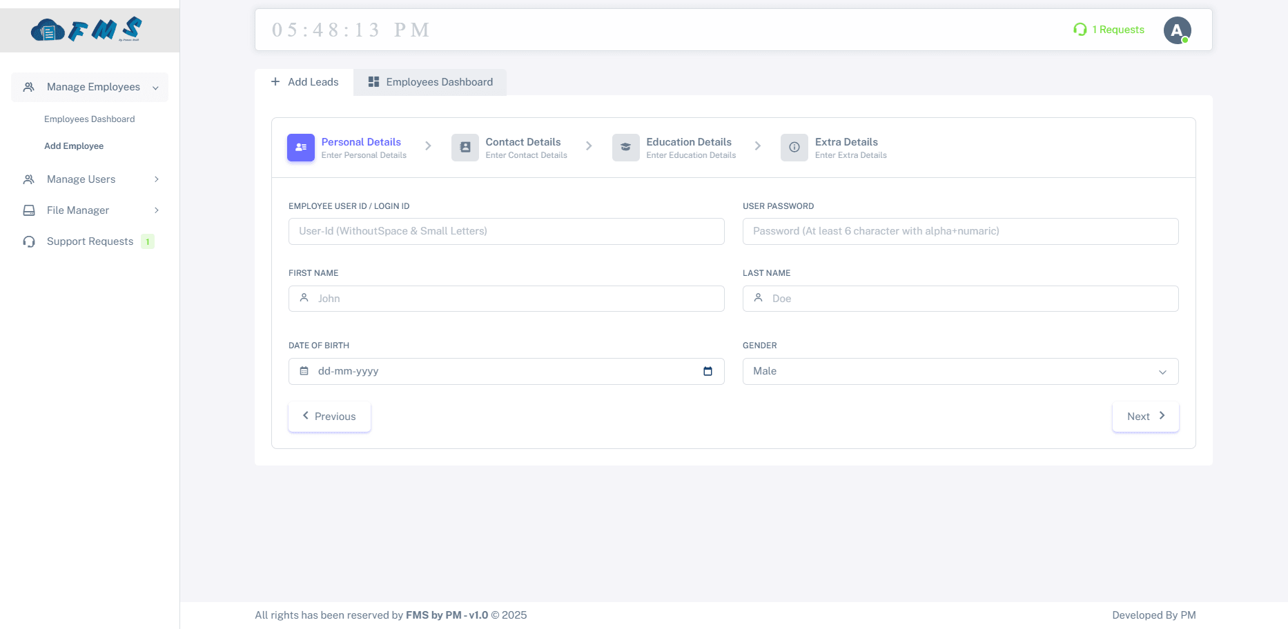
Task: Click the Extra Details info icon
Action: point(794,147)
